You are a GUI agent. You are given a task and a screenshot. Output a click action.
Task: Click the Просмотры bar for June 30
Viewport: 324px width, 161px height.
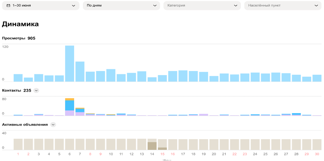click(317, 78)
